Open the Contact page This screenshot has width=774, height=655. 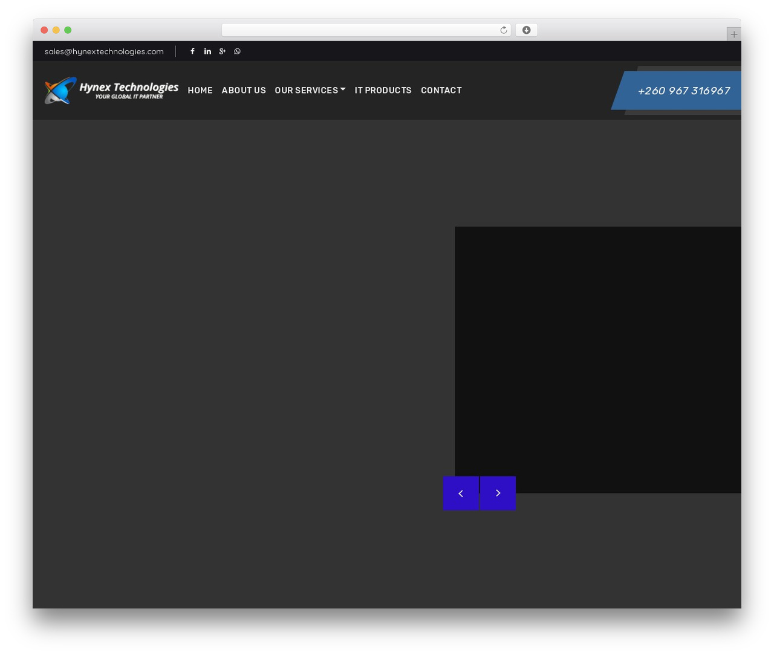pyautogui.click(x=441, y=90)
